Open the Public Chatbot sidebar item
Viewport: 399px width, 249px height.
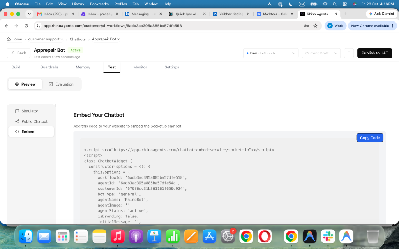coord(31,121)
